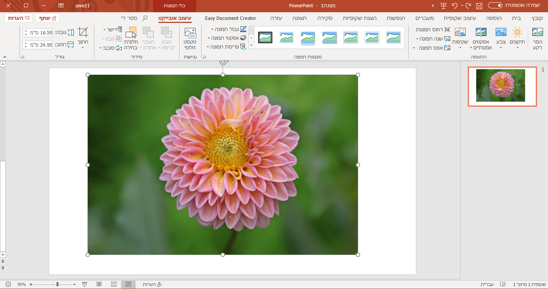548x289 pixels.
Task: Click inside the Height (גובה) field
Action: click(x=41, y=32)
